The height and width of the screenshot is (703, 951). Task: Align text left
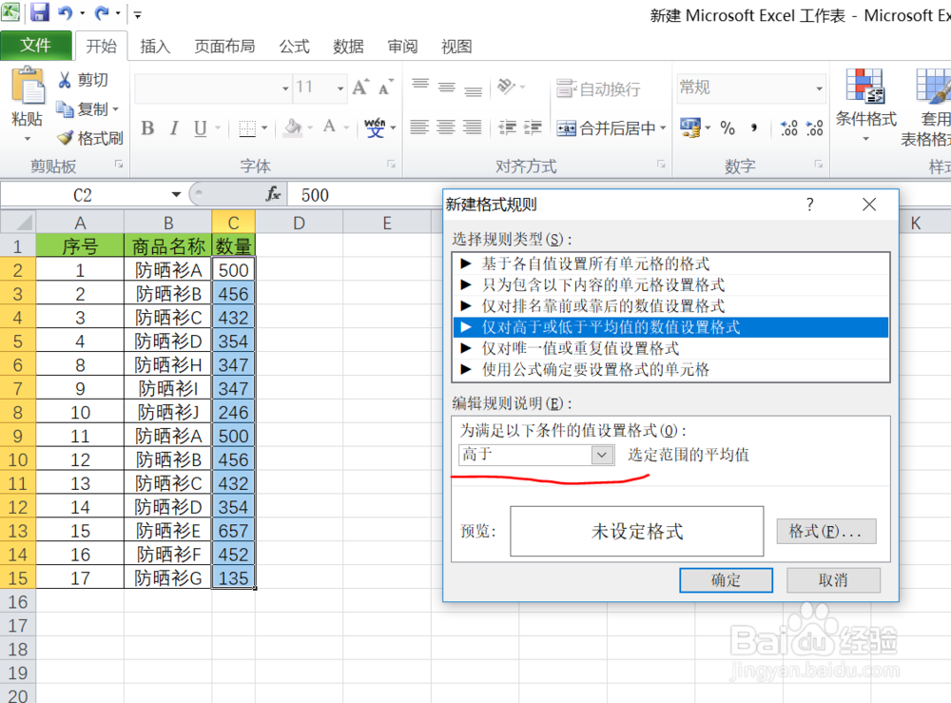click(x=419, y=127)
